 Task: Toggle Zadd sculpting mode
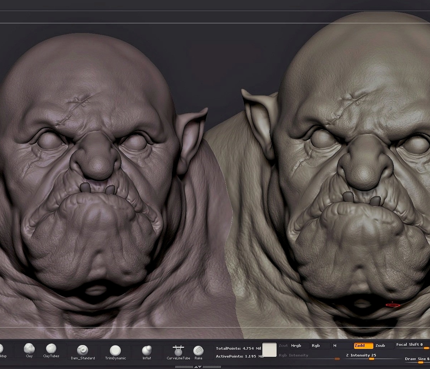363,346
